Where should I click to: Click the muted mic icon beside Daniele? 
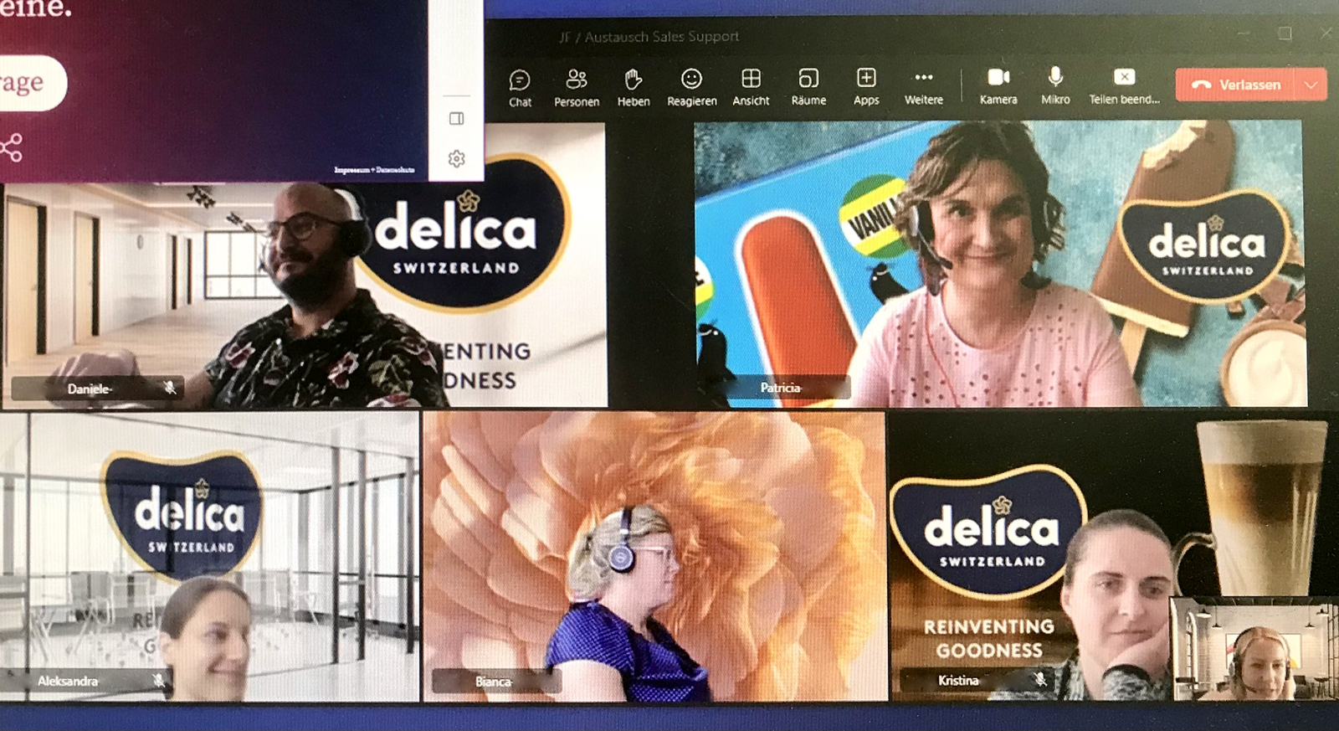(x=170, y=388)
